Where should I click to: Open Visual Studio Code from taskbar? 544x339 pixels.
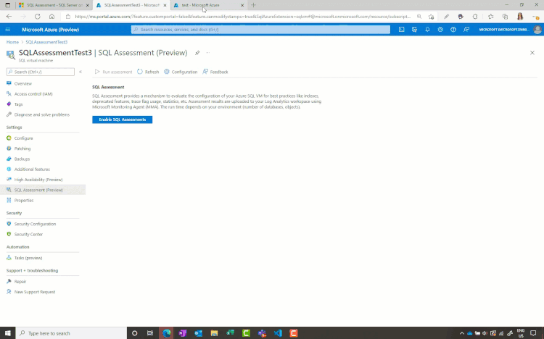[x=278, y=333]
